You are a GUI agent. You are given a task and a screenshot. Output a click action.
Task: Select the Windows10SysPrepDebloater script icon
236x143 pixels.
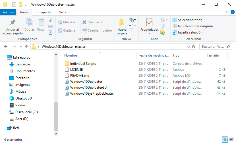67,94
